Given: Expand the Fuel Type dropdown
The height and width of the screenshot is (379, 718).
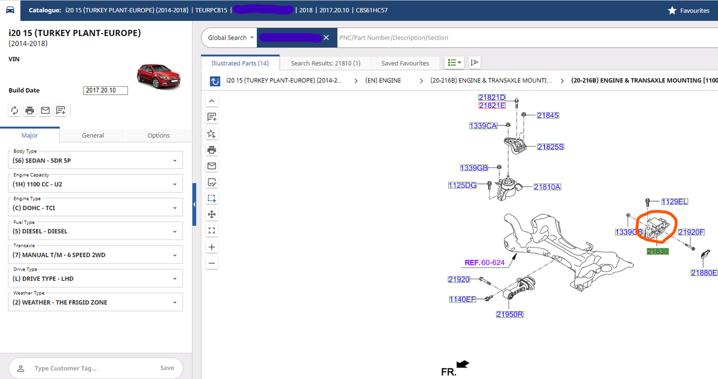Looking at the screenshot, I should 96,231.
